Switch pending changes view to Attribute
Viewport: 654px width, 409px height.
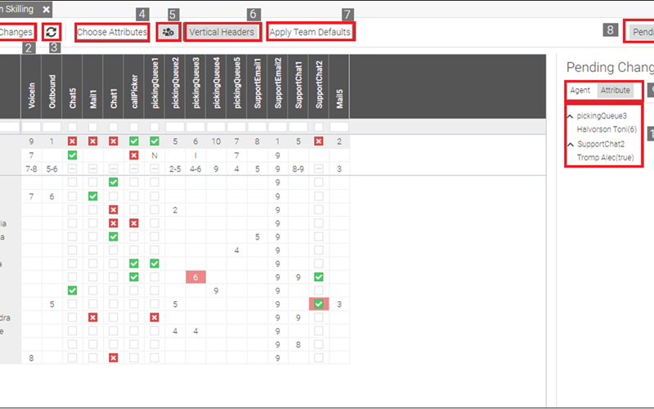pyautogui.click(x=616, y=90)
